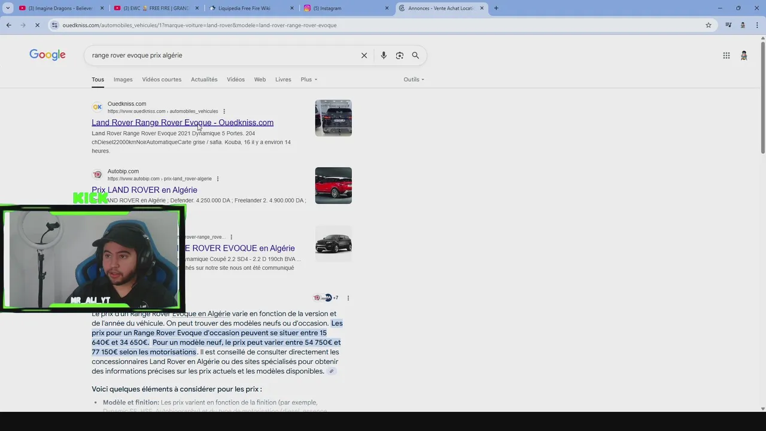Open options for the Ouedkniss.com result
766x431 pixels.
point(224,111)
